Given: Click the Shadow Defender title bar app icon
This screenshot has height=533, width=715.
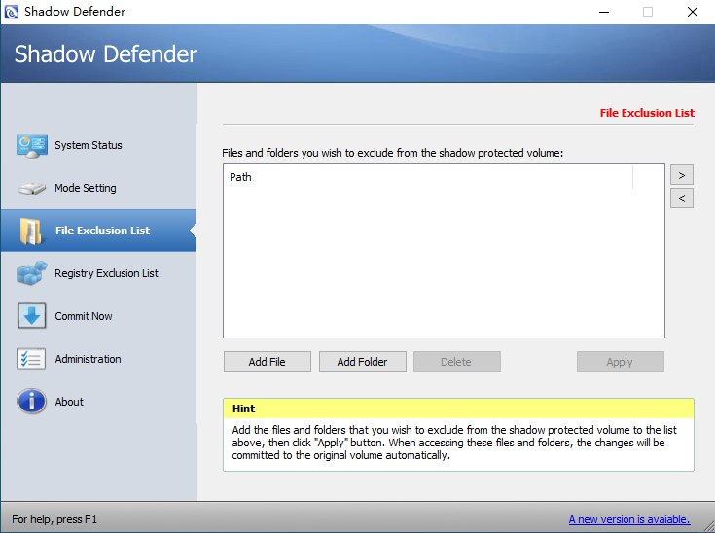Looking at the screenshot, I should [11, 12].
